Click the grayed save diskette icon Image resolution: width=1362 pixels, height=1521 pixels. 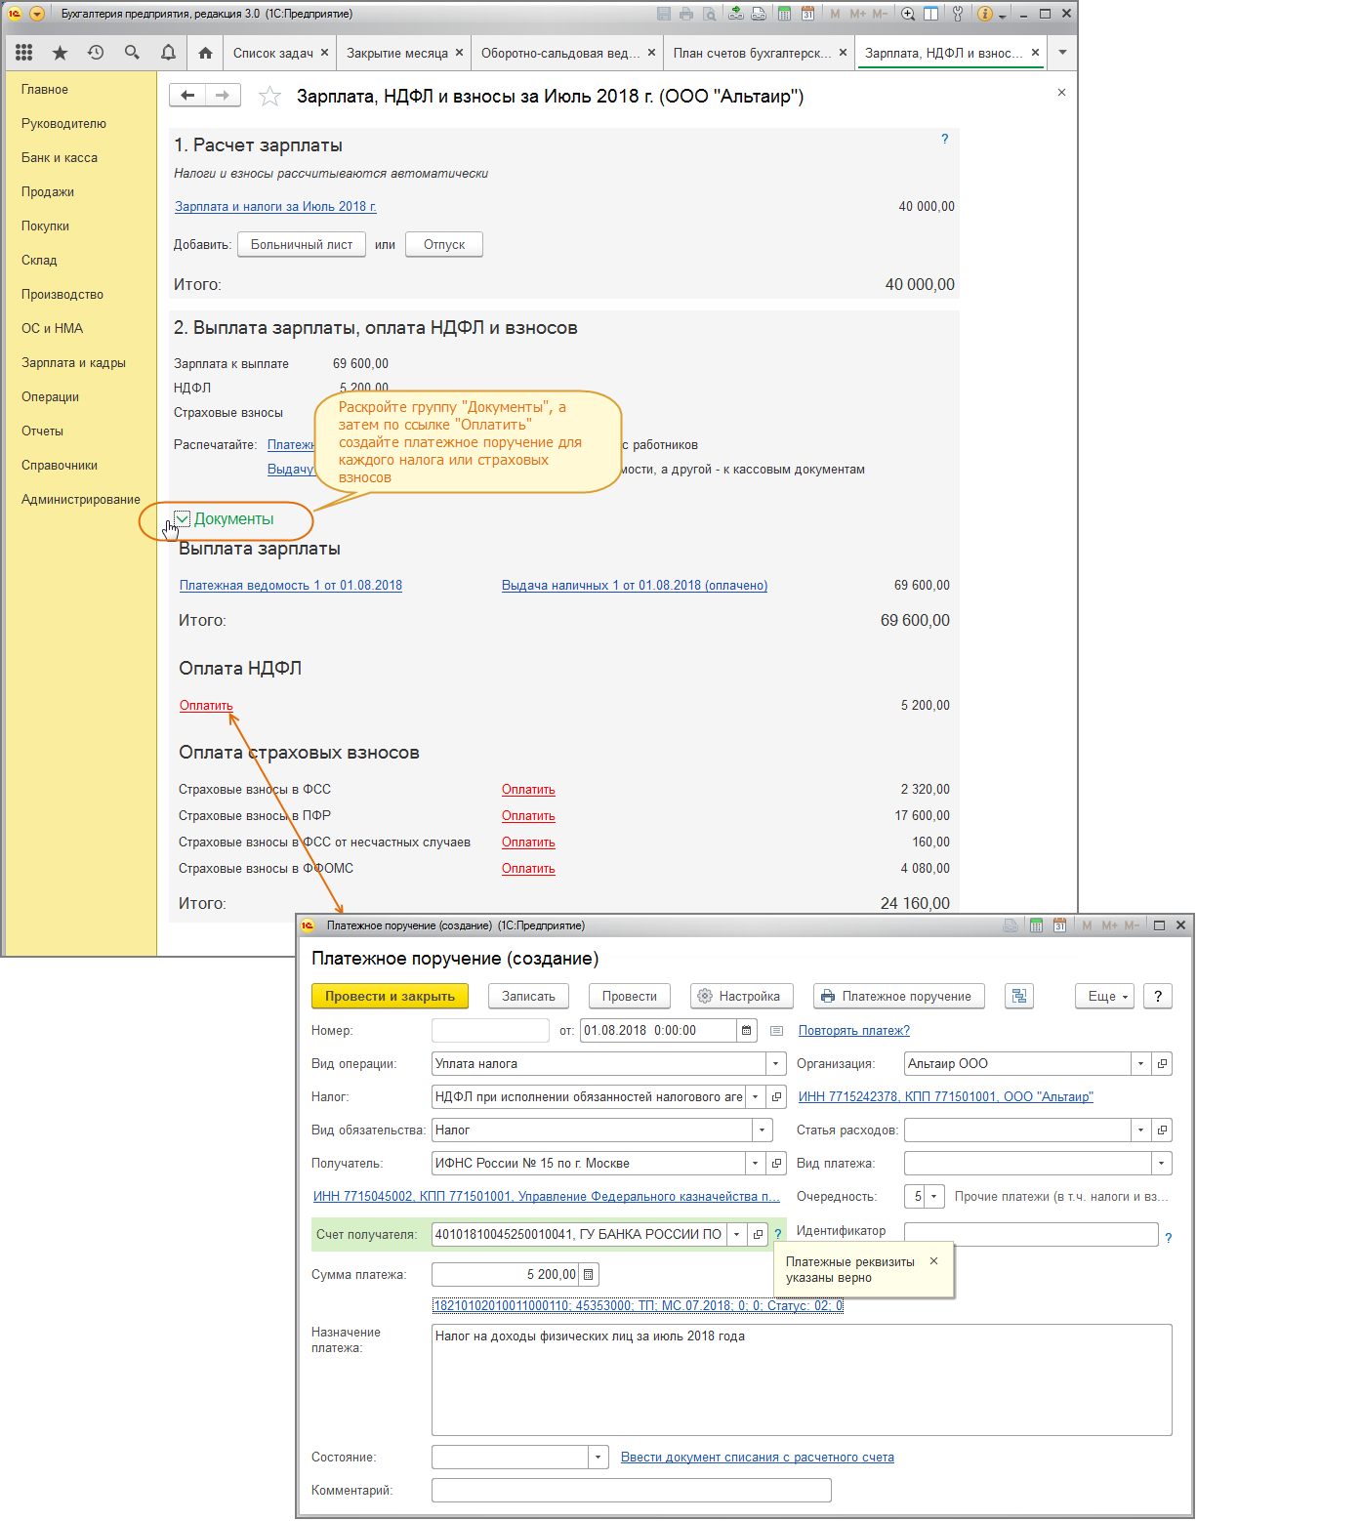664,14
